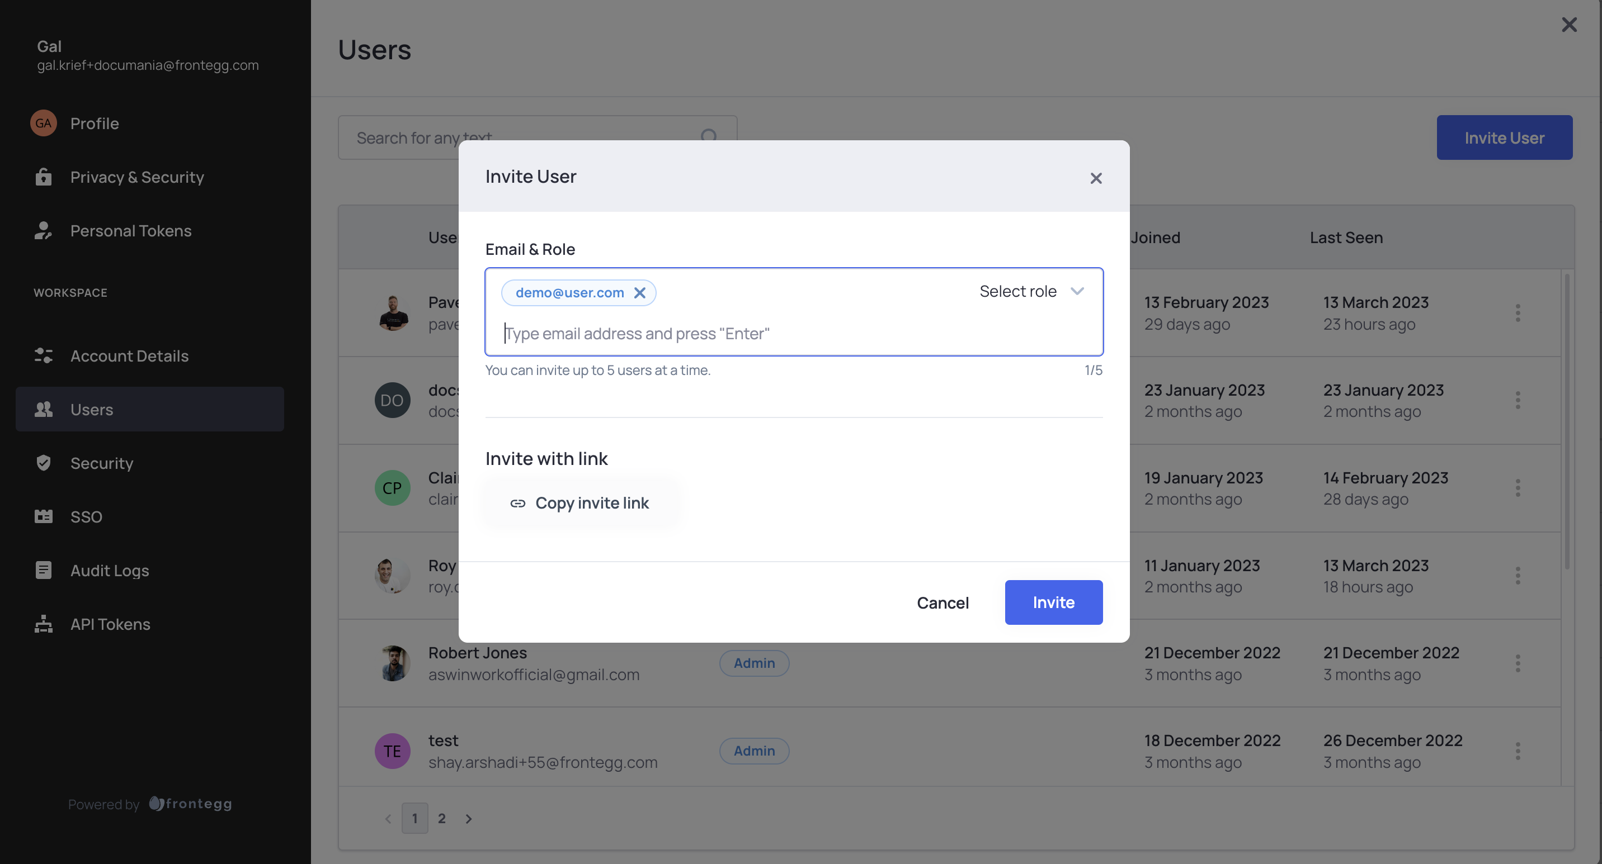Click the Audit Logs icon
Screen dimensions: 1602x864
44,570
